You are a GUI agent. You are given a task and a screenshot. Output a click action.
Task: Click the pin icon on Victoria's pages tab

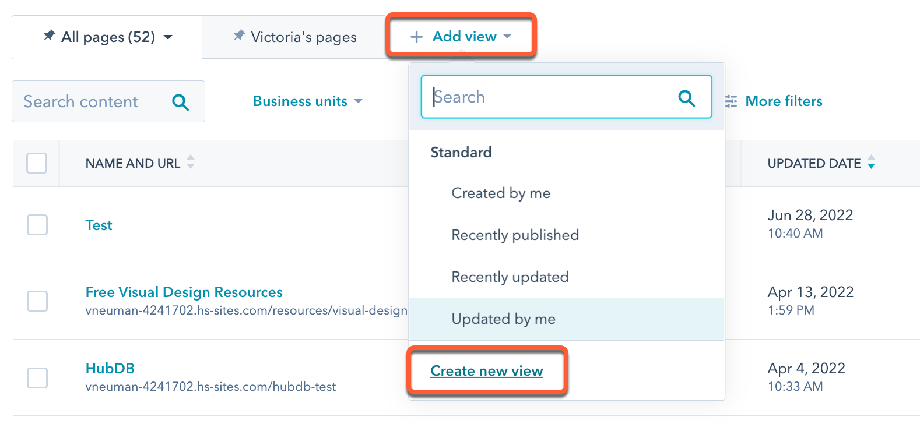[x=238, y=36]
